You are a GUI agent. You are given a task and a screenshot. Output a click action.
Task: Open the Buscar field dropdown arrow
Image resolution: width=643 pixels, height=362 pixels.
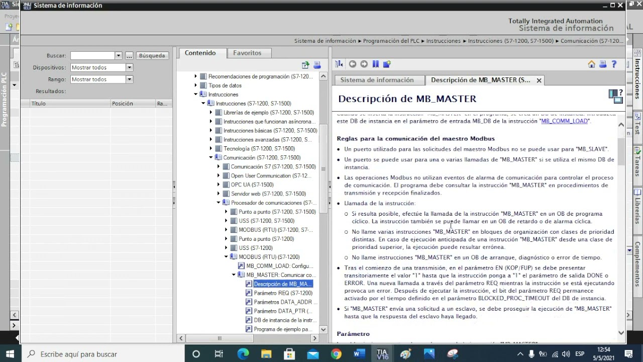tap(119, 55)
